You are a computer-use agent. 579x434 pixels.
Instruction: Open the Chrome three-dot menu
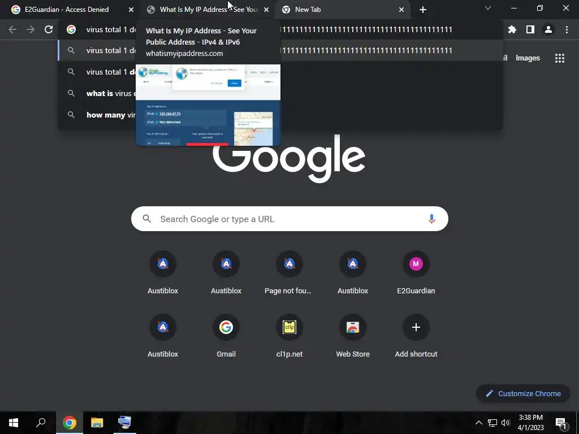567,29
